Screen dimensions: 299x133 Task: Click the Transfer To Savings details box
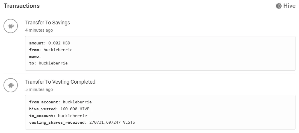160,53
